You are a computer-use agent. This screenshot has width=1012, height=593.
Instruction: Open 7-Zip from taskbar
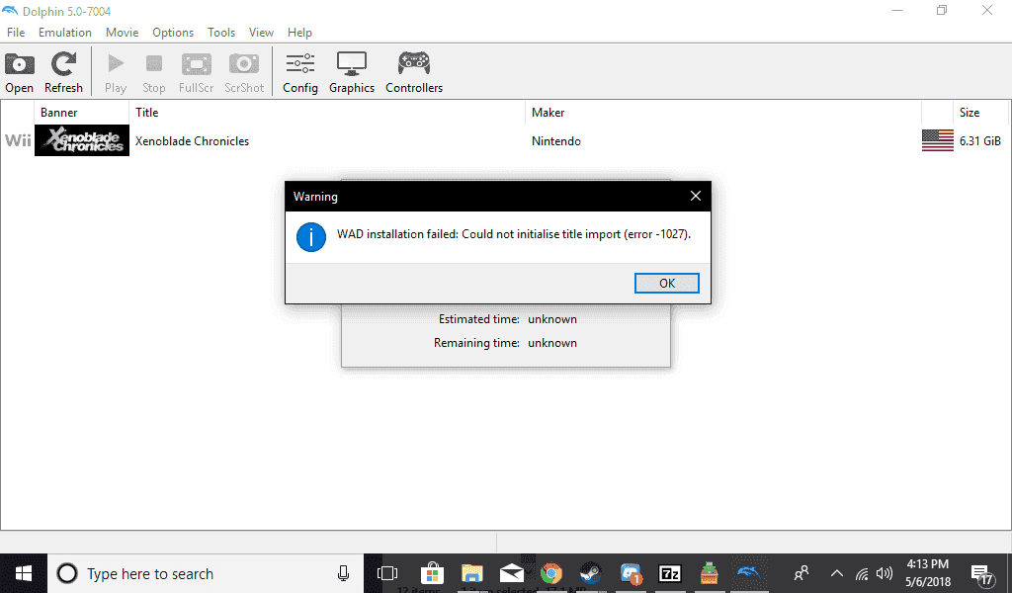click(670, 573)
